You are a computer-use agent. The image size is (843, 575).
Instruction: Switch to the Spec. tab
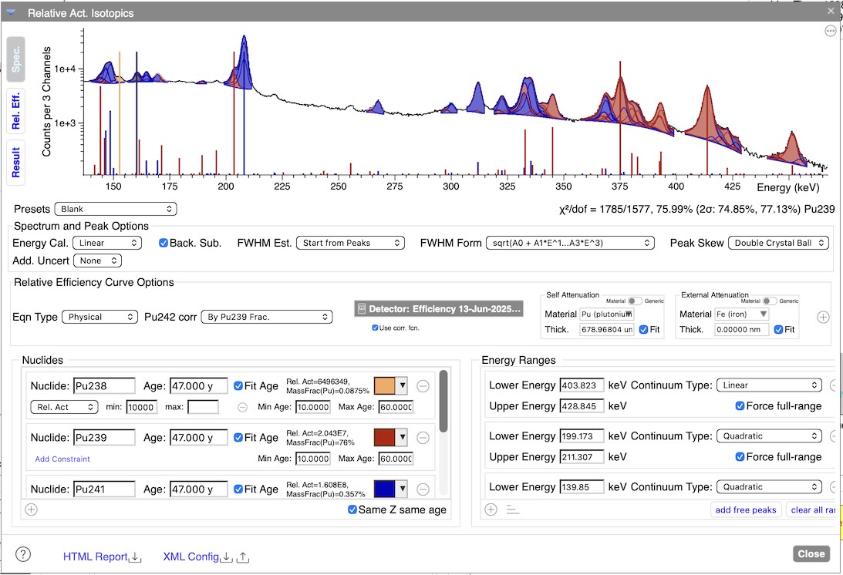coord(15,59)
